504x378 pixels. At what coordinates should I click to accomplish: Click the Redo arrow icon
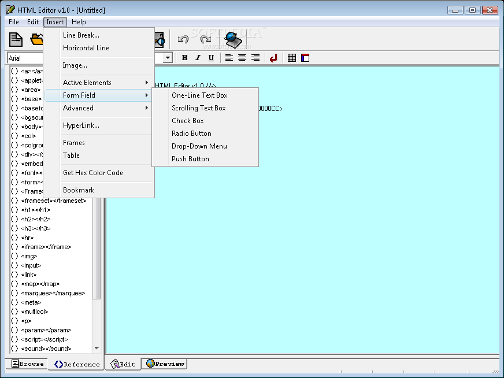coord(205,39)
